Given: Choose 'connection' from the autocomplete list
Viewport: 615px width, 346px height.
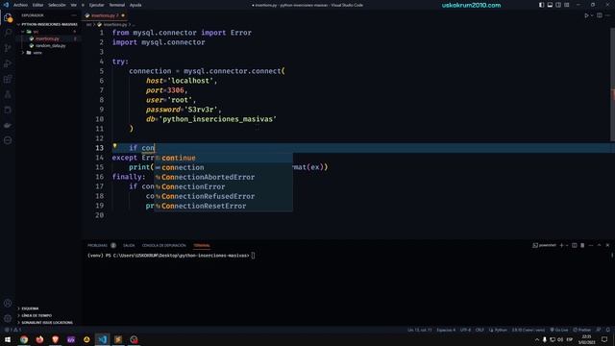Looking at the screenshot, I should click(x=223, y=167).
